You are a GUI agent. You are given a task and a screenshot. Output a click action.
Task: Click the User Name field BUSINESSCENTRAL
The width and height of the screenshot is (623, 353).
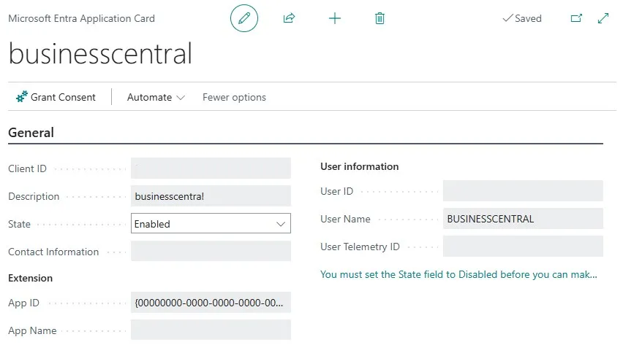click(523, 219)
